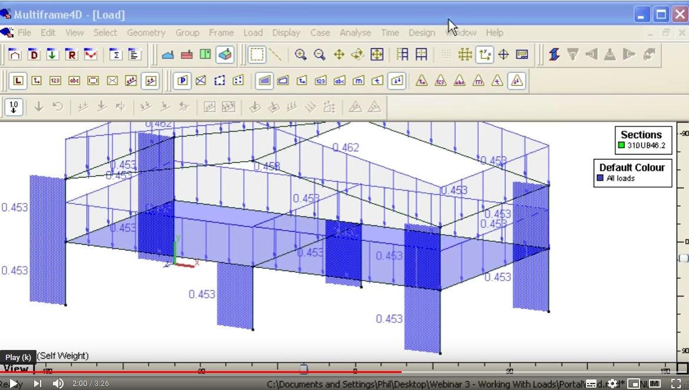The width and height of the screenshot is (689, 390).
Task: Open the Case menu dropdown
Action: click(x=320, y=33)
